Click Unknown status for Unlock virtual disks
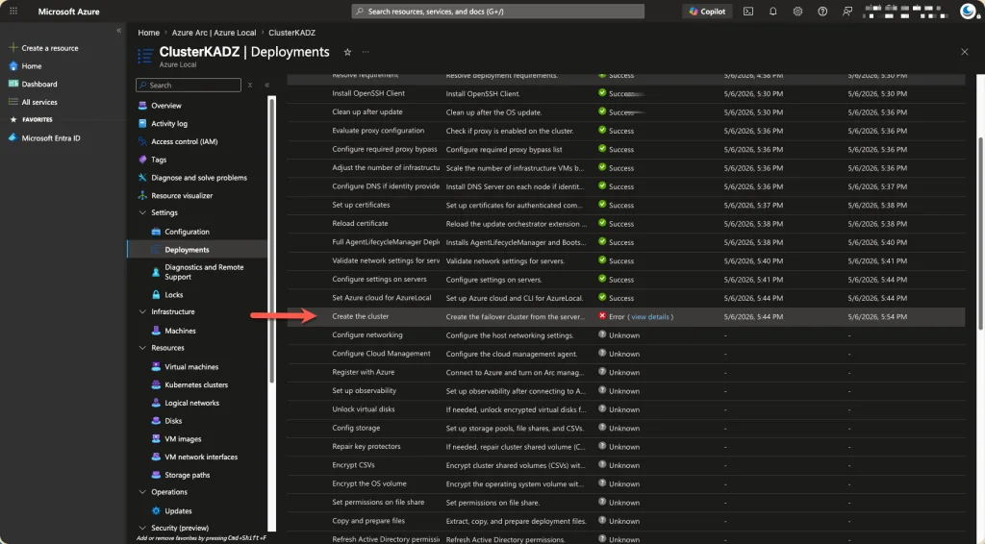 [x=619, y=409]
